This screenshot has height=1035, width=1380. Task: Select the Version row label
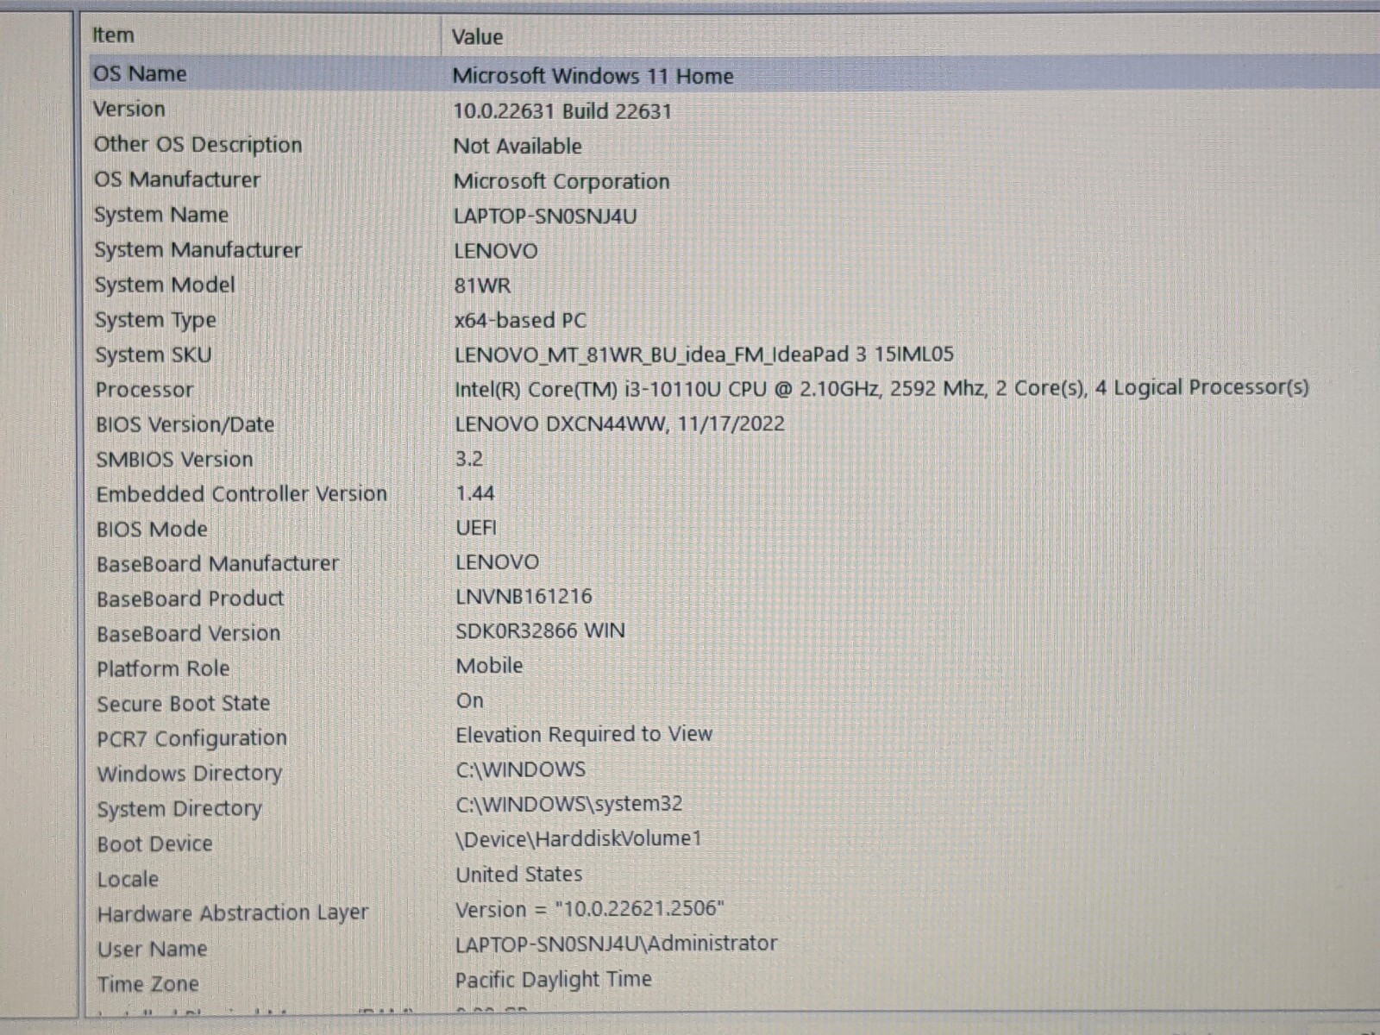(x=129, y=109)
